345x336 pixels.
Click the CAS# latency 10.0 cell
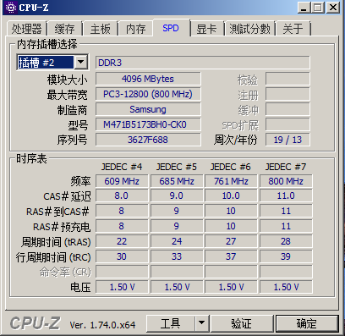point(231,196)
